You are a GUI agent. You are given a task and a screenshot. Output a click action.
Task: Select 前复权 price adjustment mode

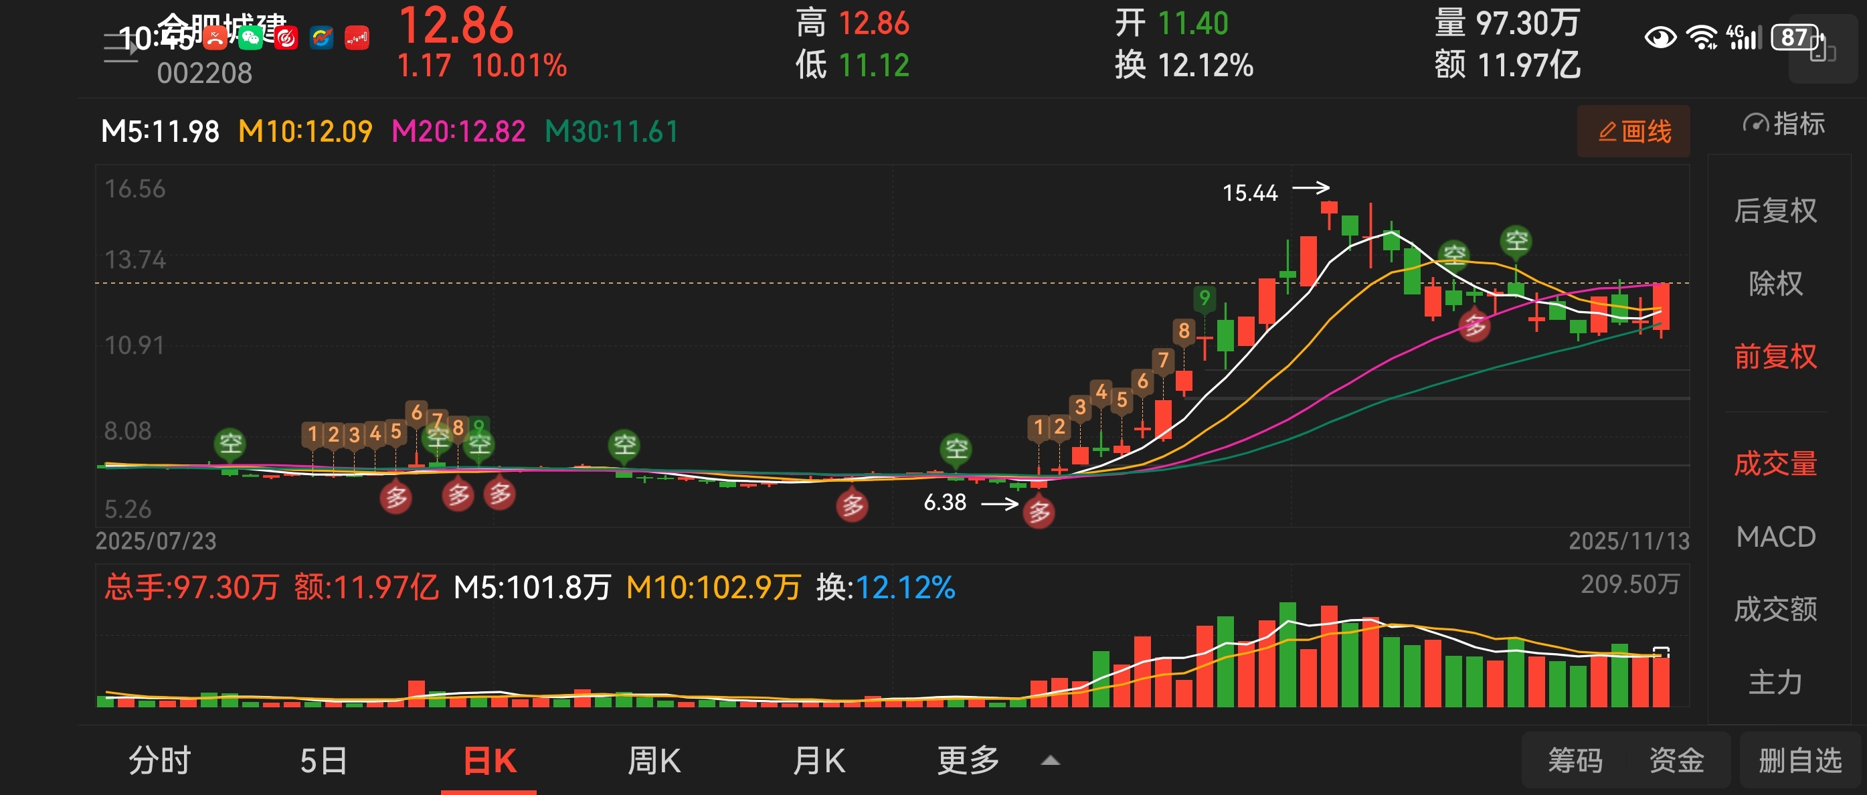(x=1775, y=356)
